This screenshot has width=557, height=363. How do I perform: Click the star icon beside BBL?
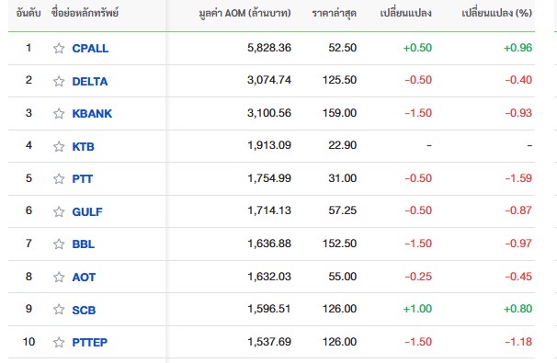click(59, 244)
